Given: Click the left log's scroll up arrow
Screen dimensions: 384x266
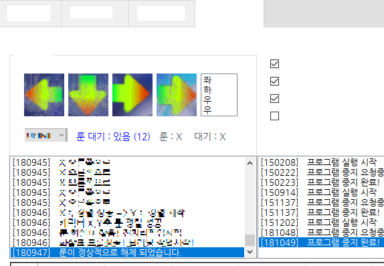Looking at the screenshot, I should (250, 163).
